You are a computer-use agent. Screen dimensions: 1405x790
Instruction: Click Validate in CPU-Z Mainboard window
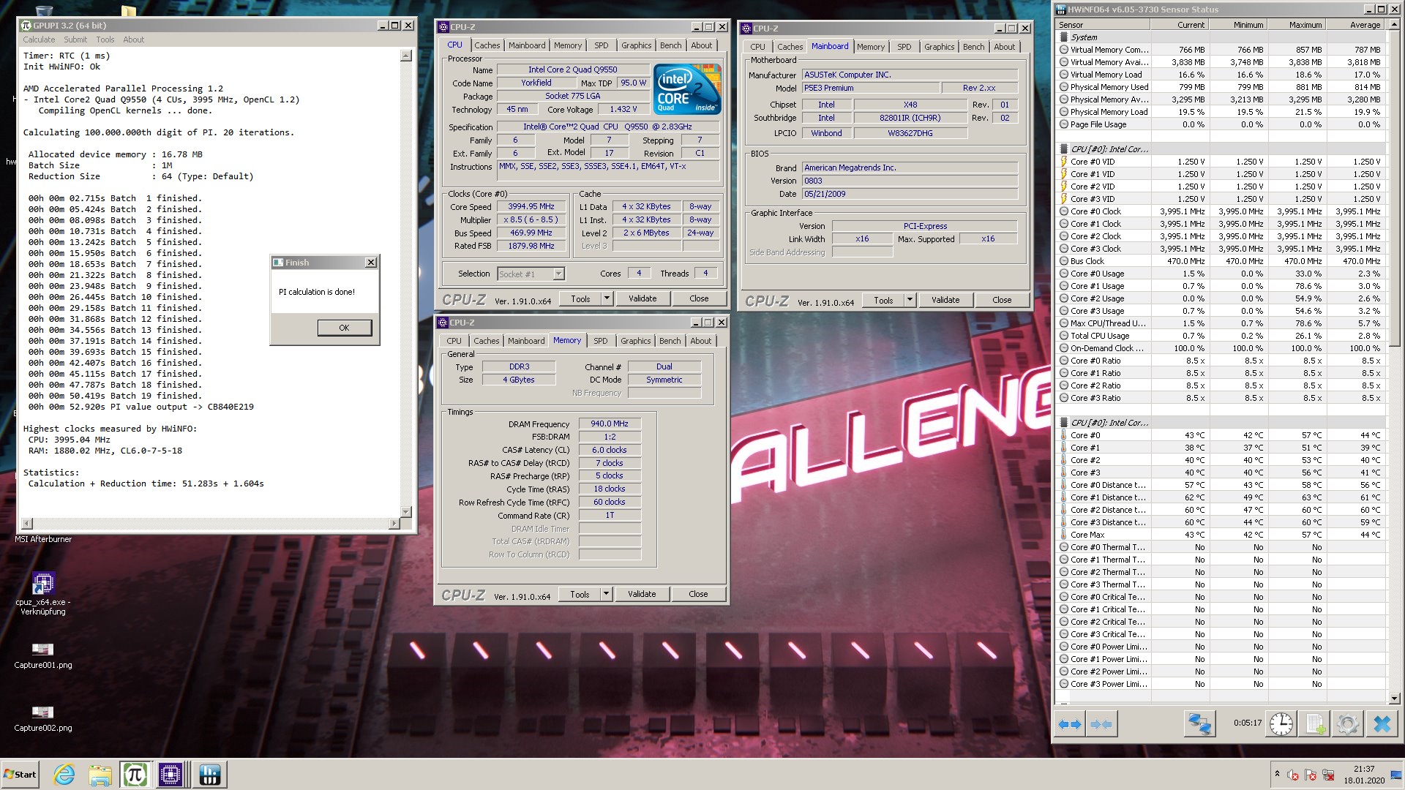945,300
